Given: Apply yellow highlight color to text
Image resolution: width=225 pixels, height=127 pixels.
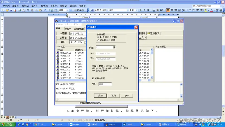Looking at the screenshot, I should (x=206, y=10).
